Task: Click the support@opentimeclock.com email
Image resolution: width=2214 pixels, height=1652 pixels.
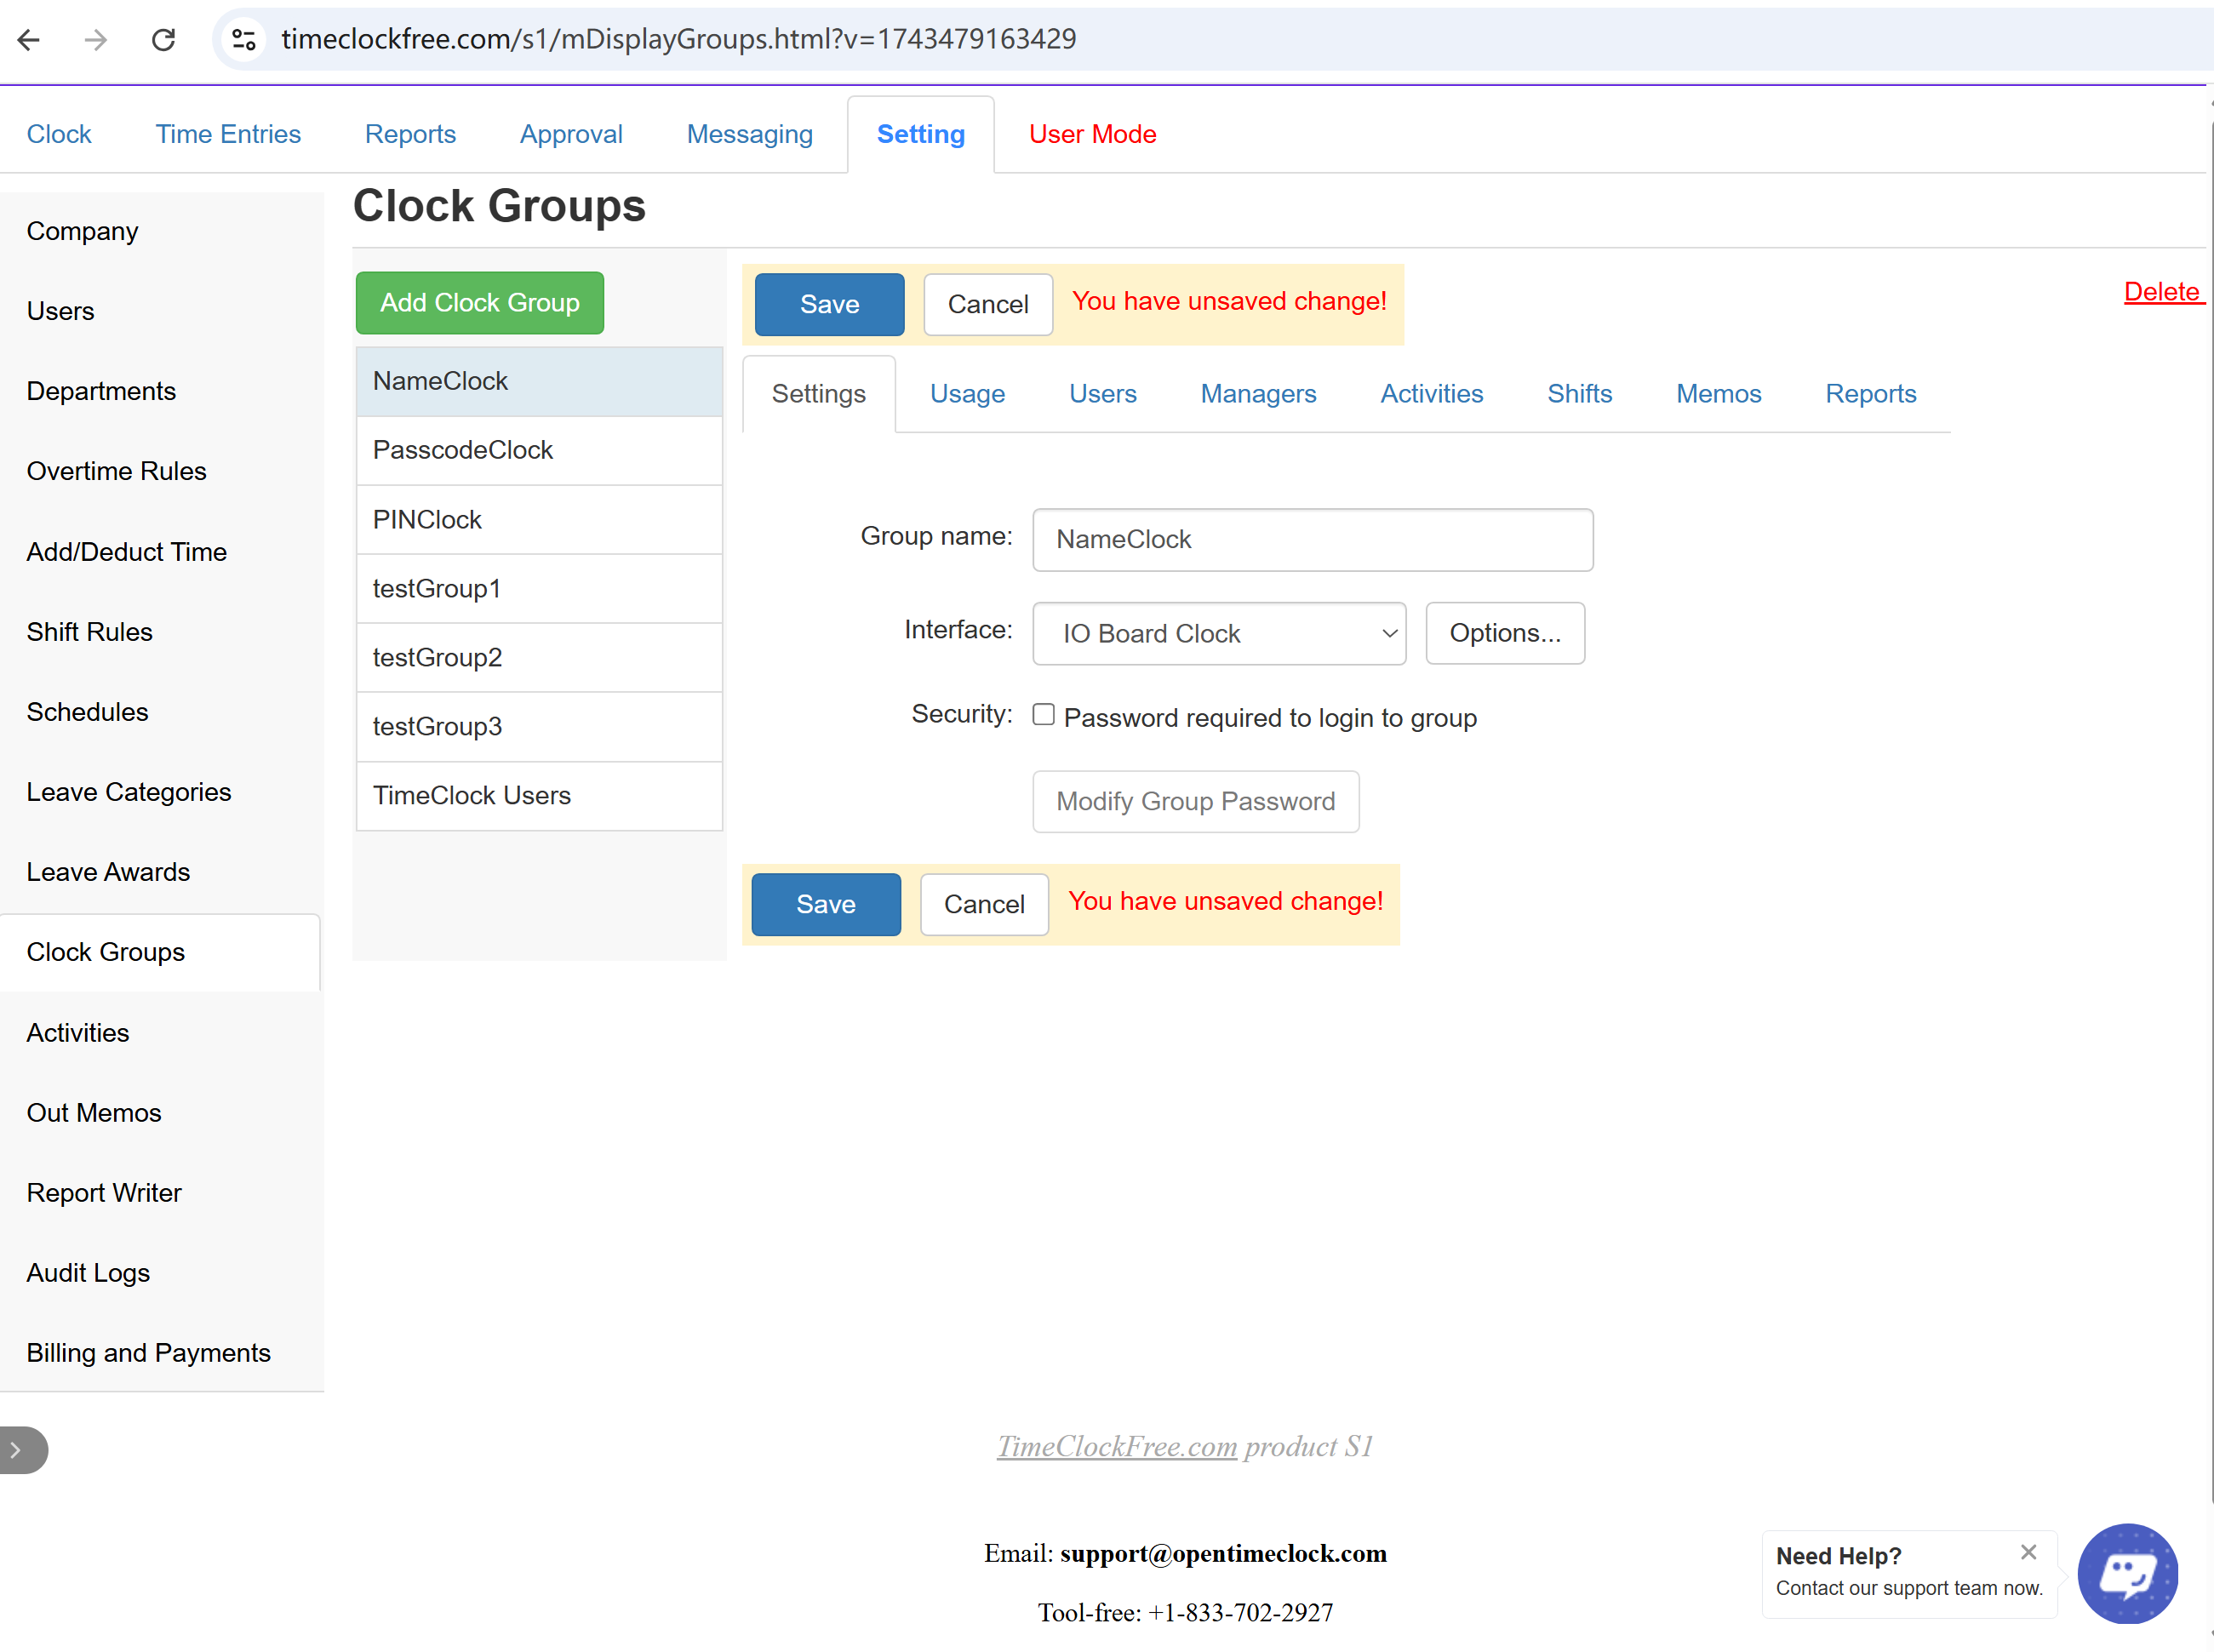Action: pos(1223,1553)
